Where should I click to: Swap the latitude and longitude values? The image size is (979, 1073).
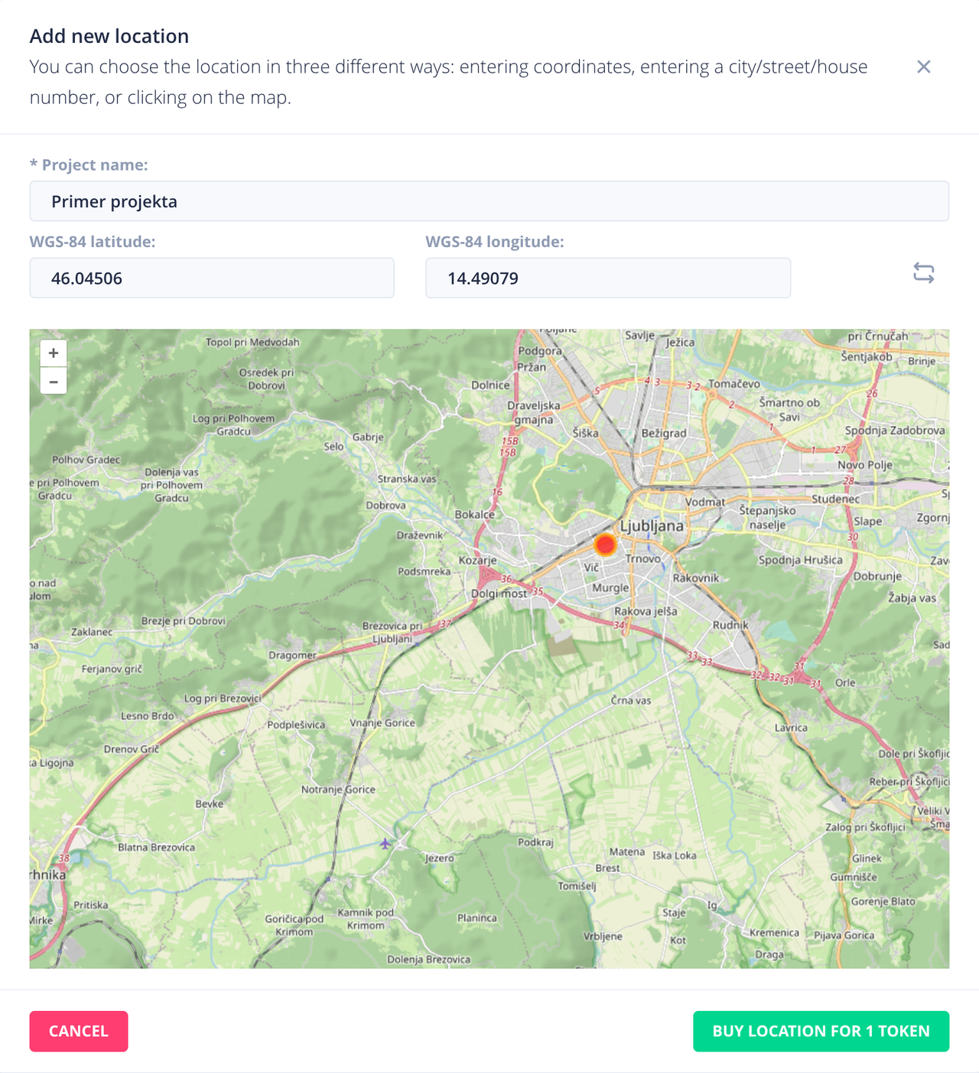point(924,274)
